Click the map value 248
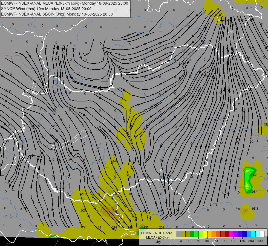 [x=130, y=227]
